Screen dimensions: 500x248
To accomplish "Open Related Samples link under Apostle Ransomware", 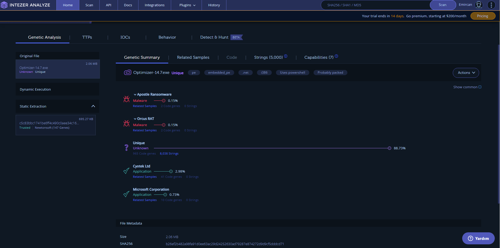I will [x=145, y=106].
